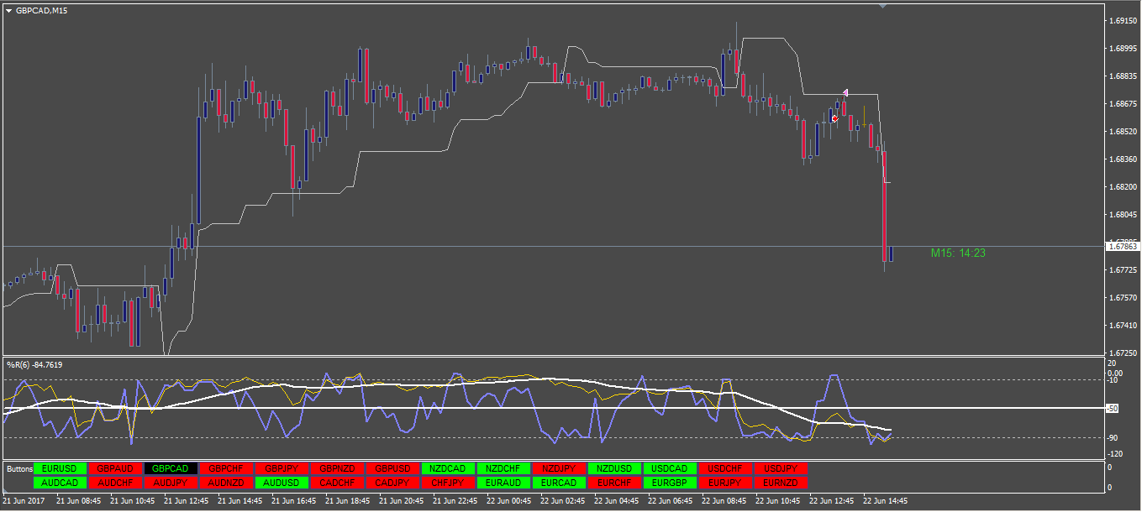Click the chart shift triangle marker at top
The image size is (1142, 512).
click(882, 6)
